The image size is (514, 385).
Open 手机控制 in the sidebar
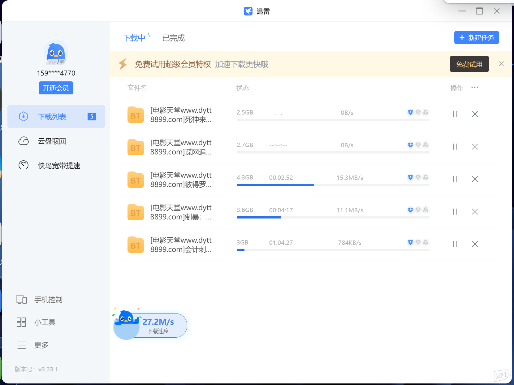[x=39, y=300]
